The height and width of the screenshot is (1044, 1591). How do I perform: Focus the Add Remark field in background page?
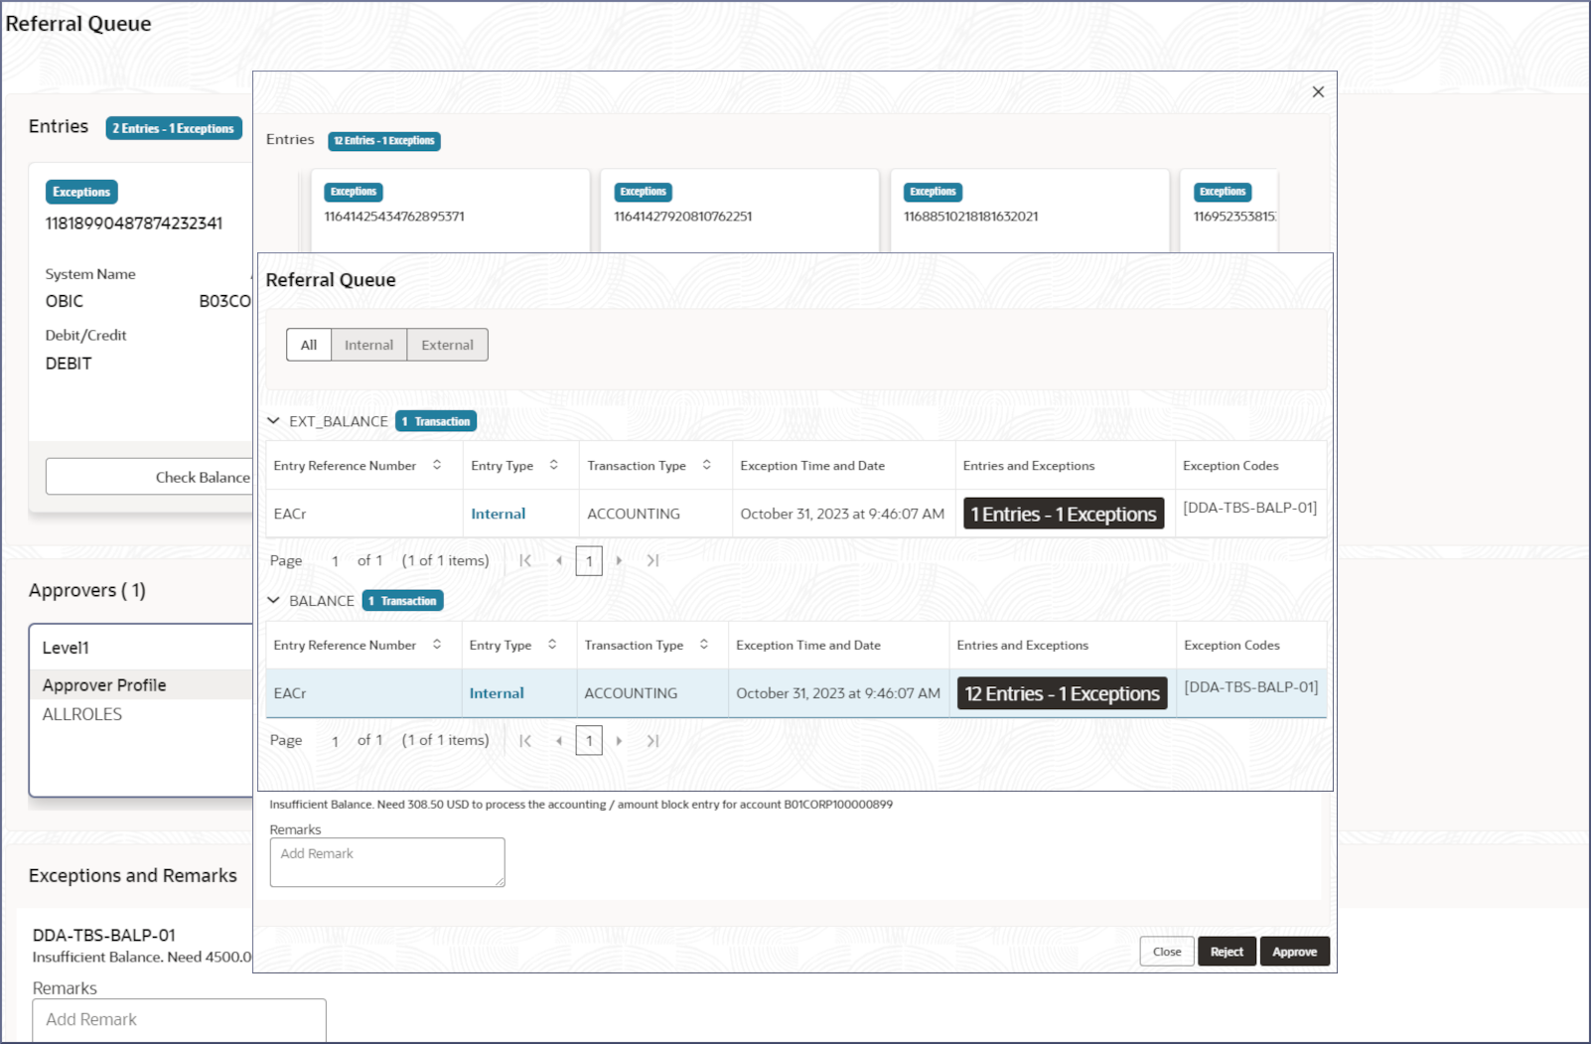click(179, 1020)
